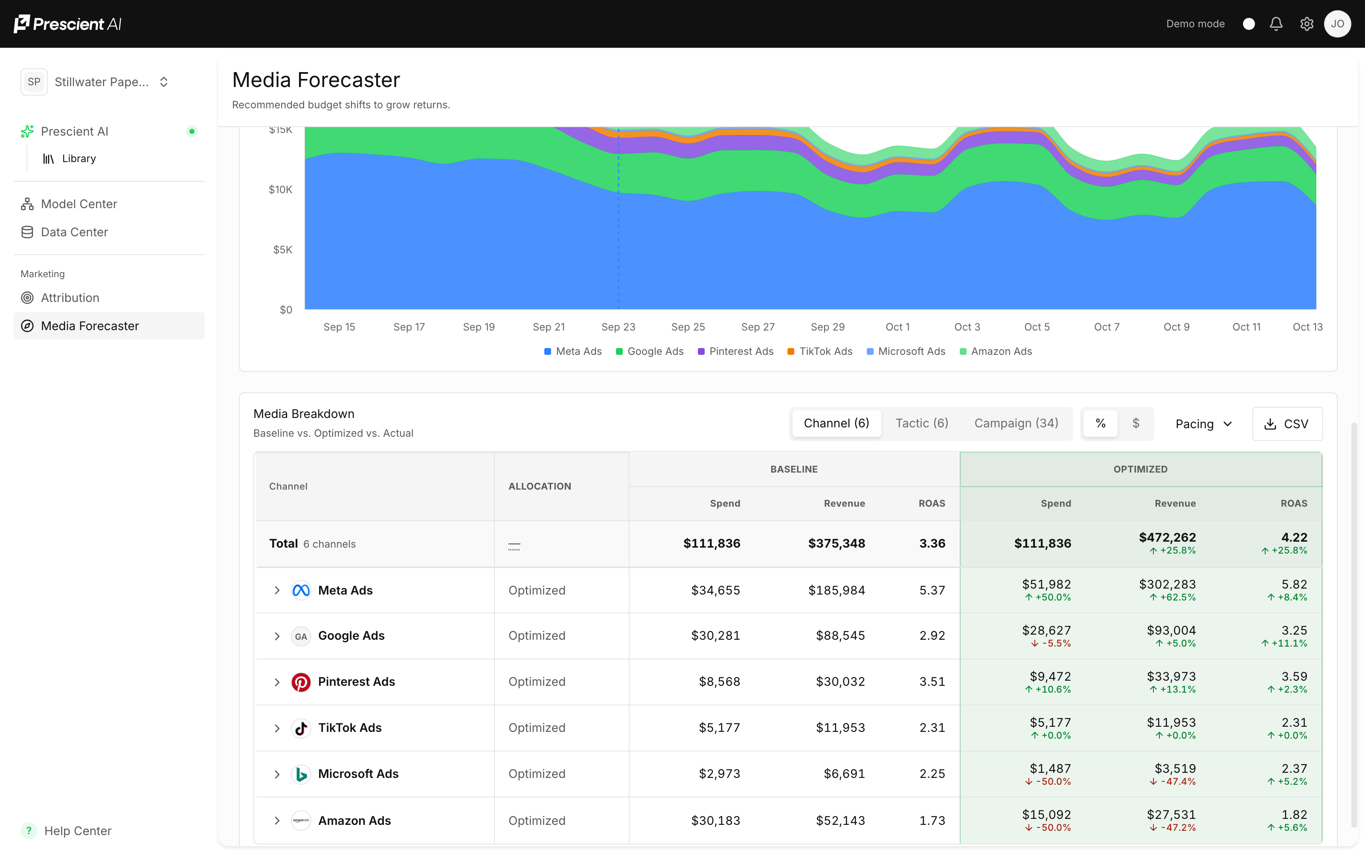Viewport: 1365px width, 853px height.
Task: Toggle Google Ads legend swatch
Action: (619, 351)
